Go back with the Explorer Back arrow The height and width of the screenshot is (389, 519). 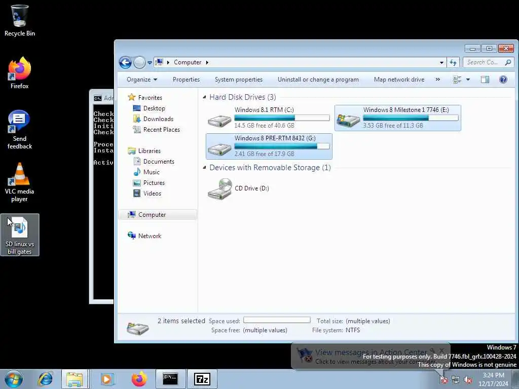pyautogui.click(x=126, y=62)
